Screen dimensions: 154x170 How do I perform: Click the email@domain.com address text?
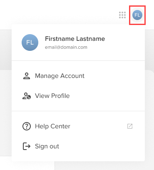66,47
